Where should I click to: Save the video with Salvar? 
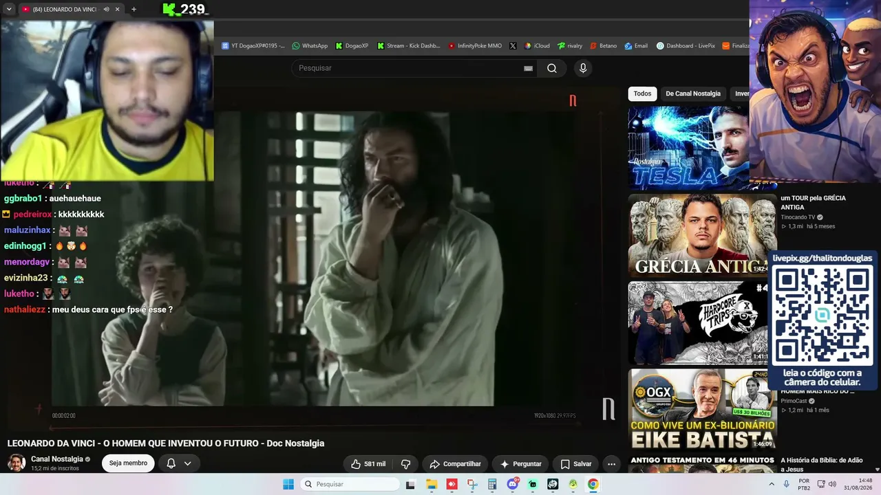pos(575,464)
